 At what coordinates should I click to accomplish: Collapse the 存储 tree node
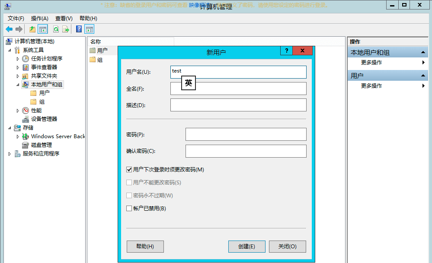[x=10, y=128]
